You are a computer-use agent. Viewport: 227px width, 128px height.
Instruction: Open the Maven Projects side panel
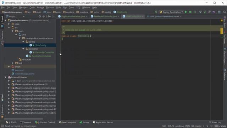[225, 56]
